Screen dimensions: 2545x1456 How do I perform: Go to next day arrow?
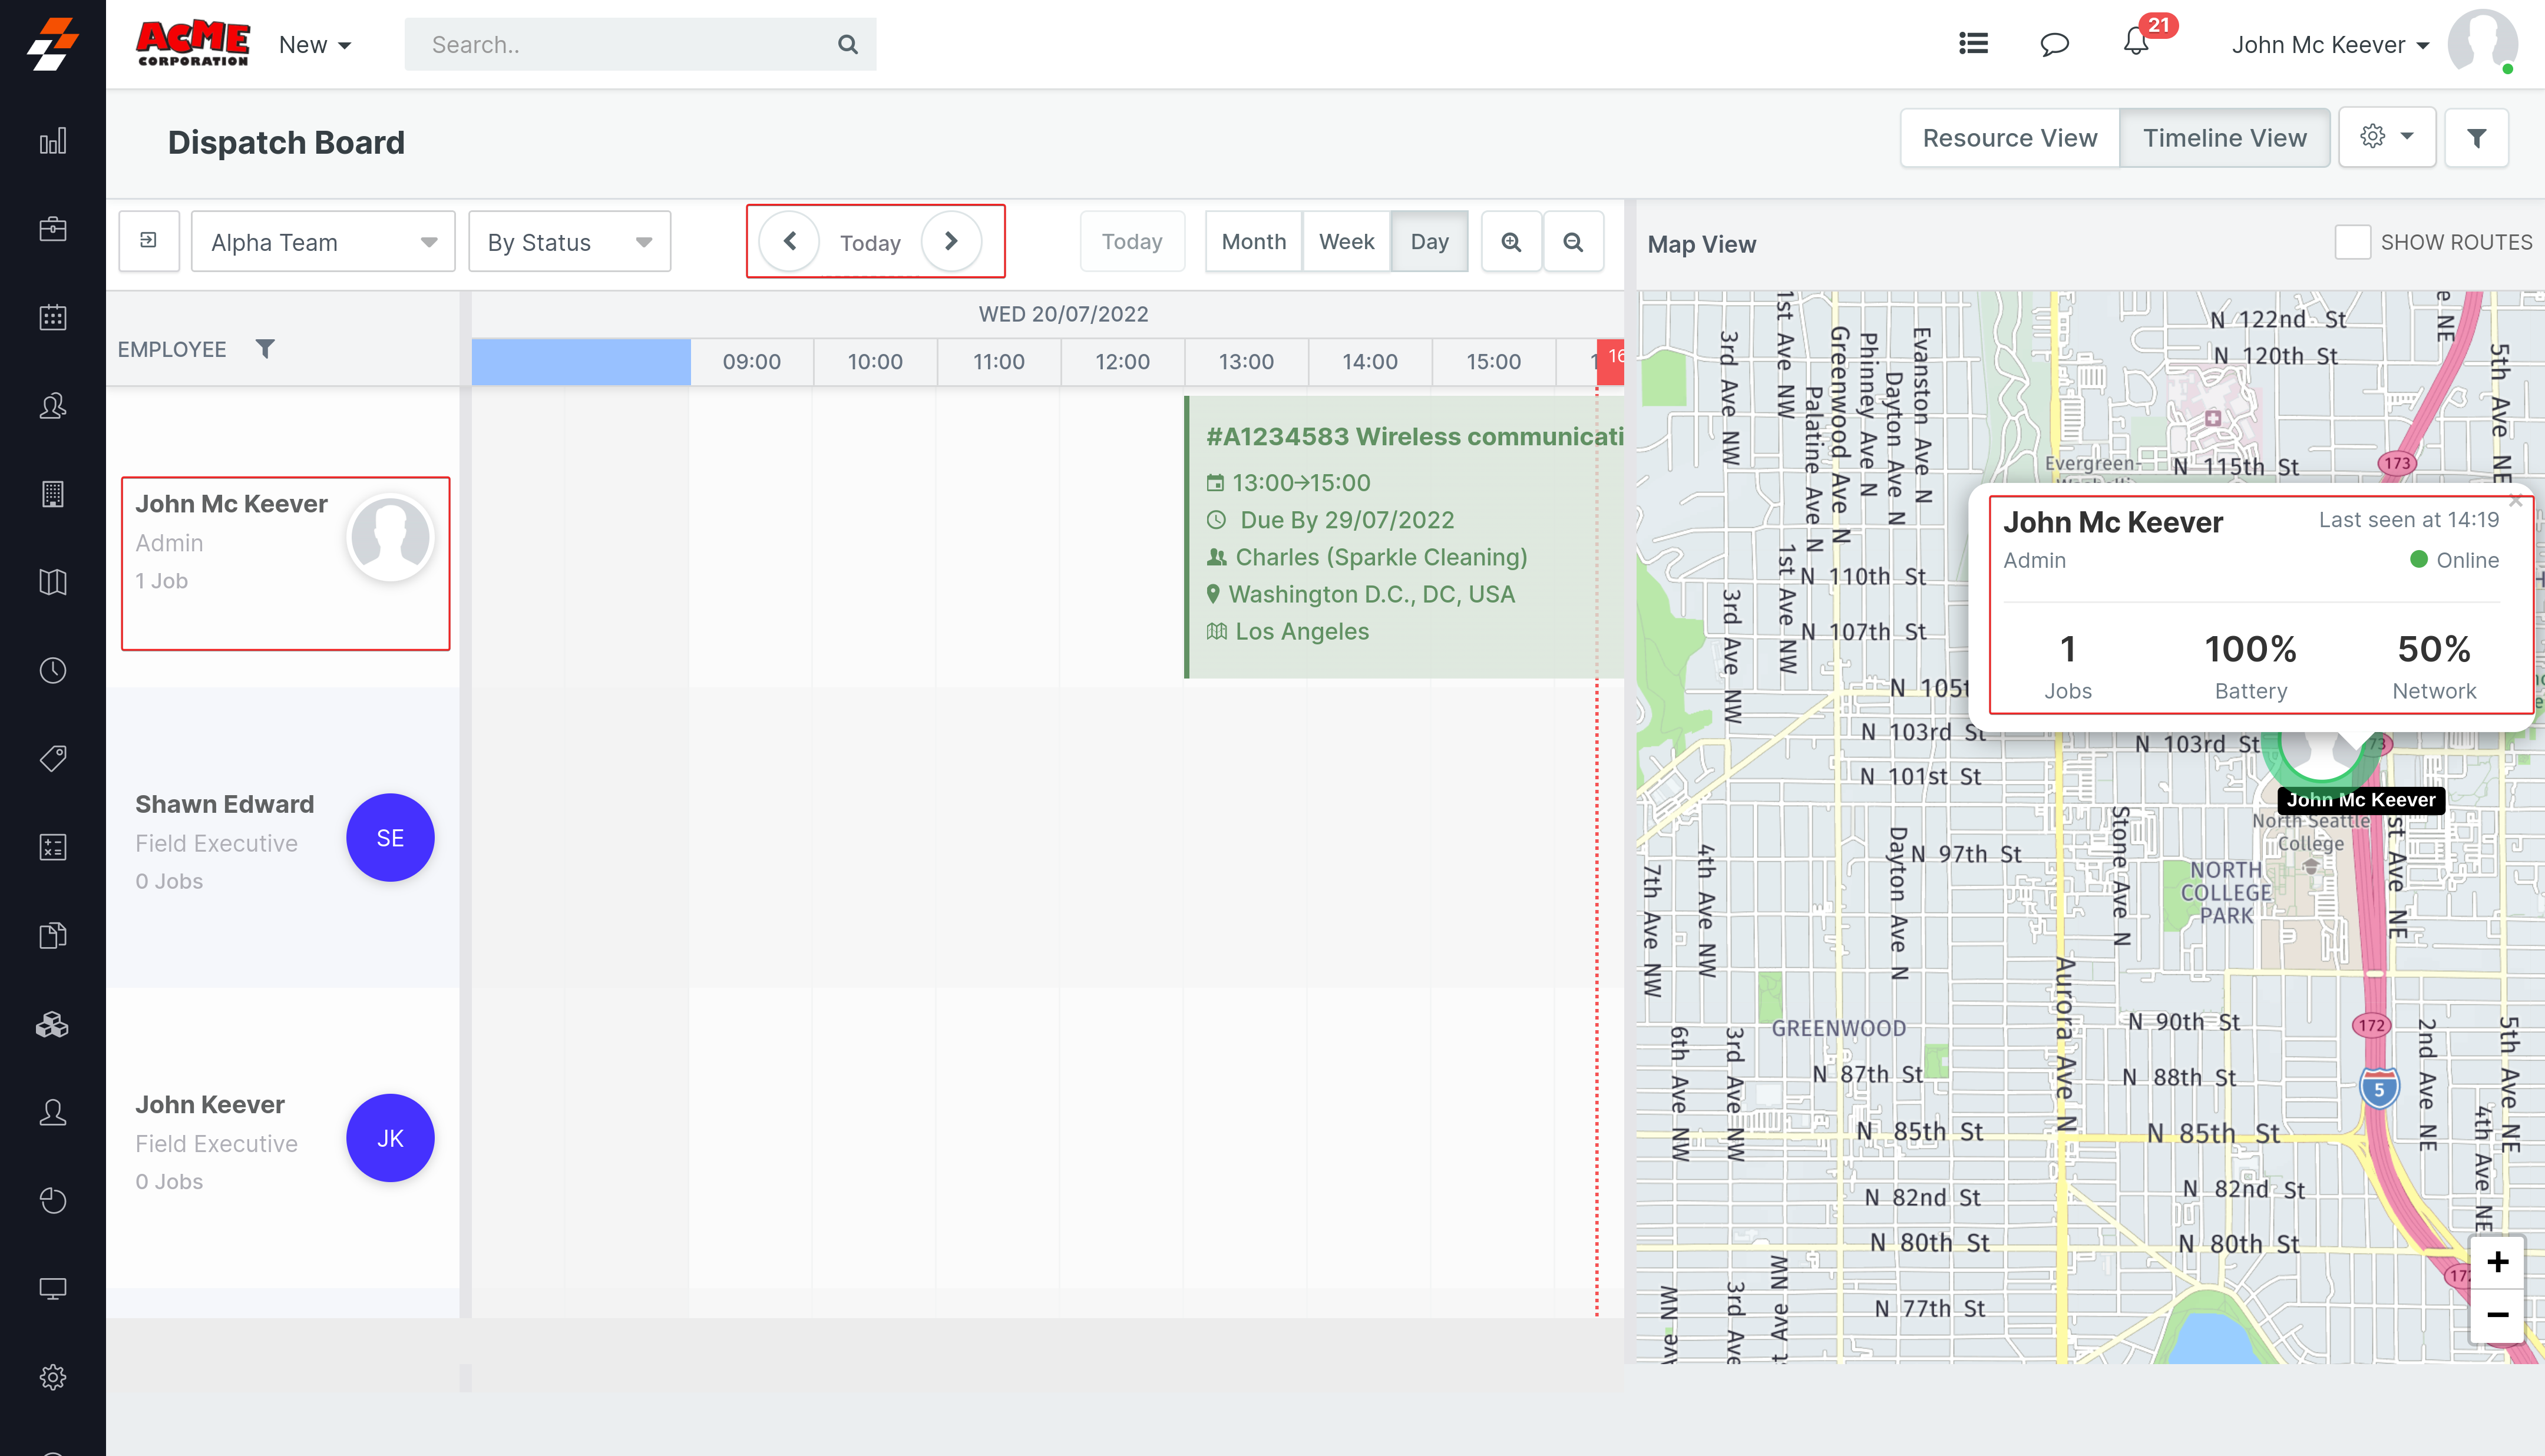(950, 241)
